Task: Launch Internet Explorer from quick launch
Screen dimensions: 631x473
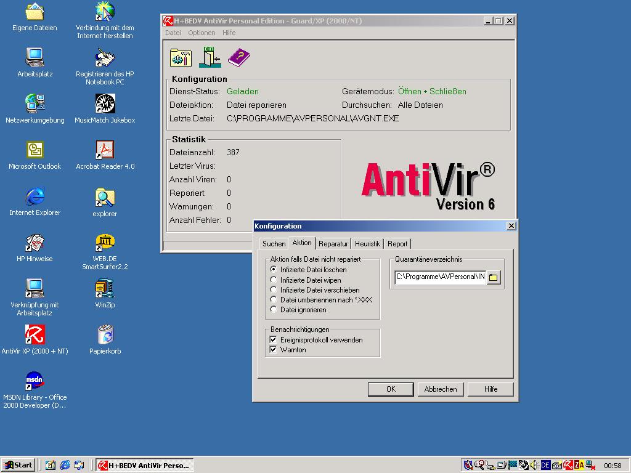Action: [65, 465]
